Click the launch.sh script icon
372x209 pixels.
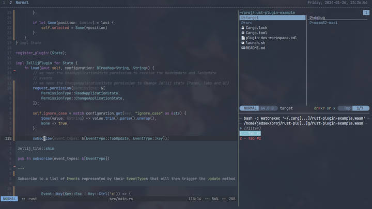[x=243, y=43]
